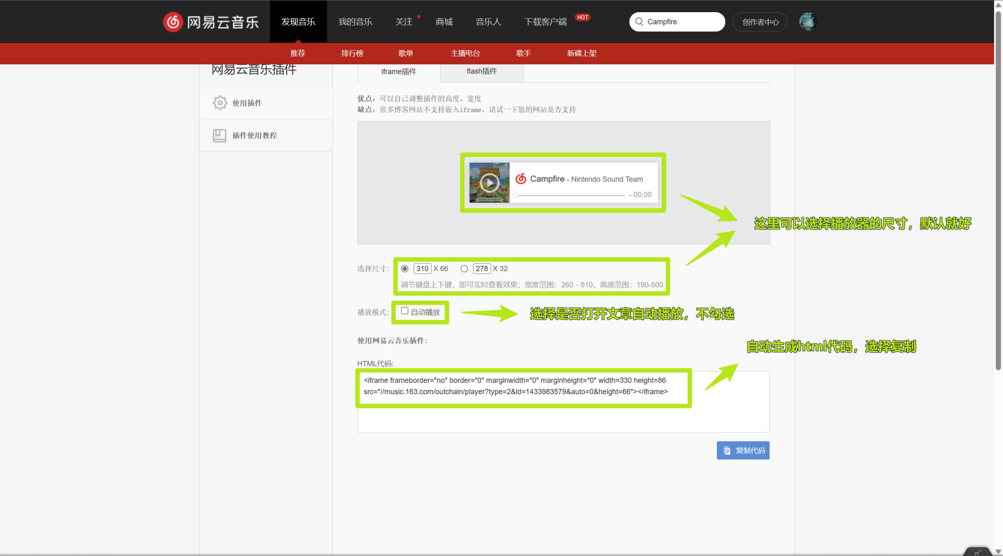The width and height of the screenshot is (1003, 556).
Task: Click the book icon beside 插件使用教程
Action: (x=219, y=135)
